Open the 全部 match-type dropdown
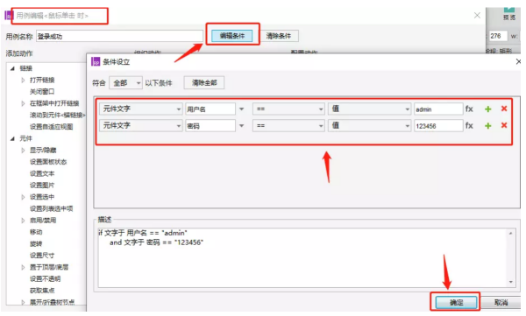This screenshot has width=526, height=316. click(125, 83)
